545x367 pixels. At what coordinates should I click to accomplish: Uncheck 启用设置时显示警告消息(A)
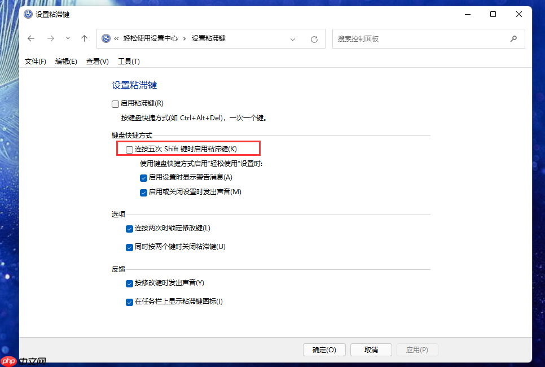[x=143, y=177]
